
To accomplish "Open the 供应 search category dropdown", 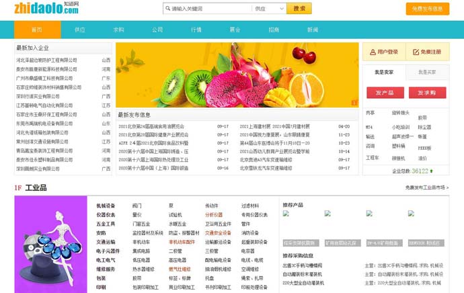I will 268,9.
